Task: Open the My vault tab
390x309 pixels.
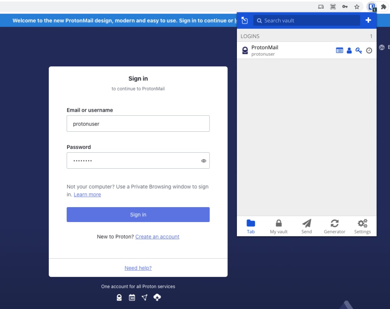Action: tap(278, 227)
